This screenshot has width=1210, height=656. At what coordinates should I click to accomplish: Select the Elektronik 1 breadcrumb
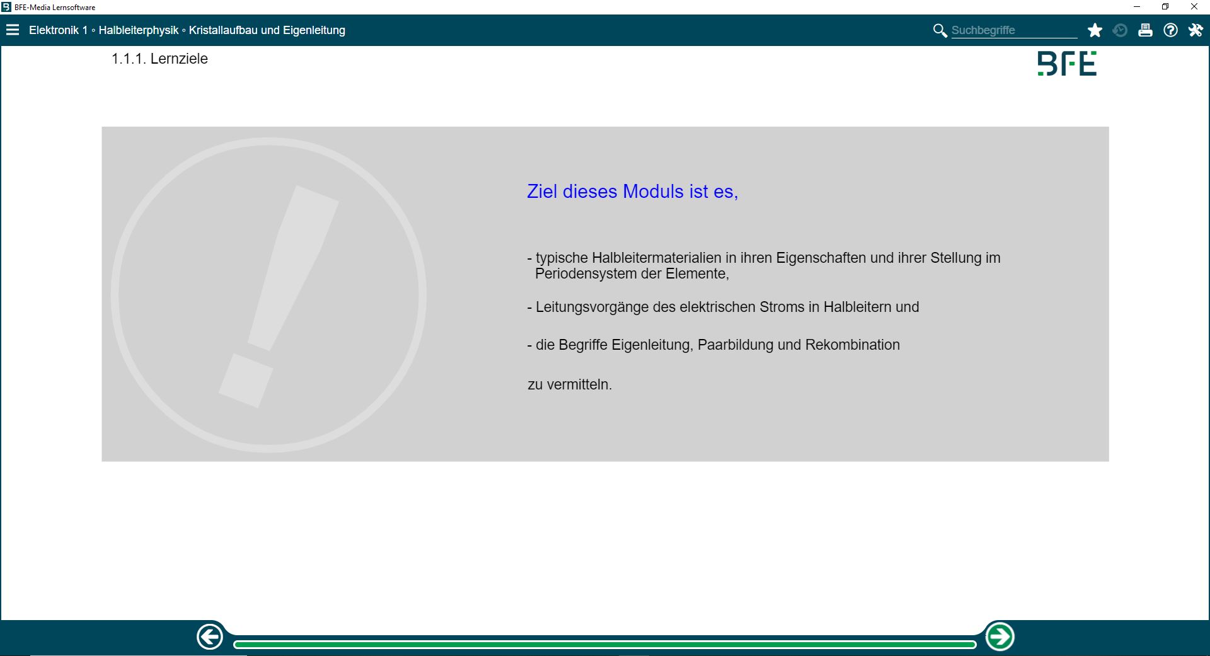click(58, 30)
